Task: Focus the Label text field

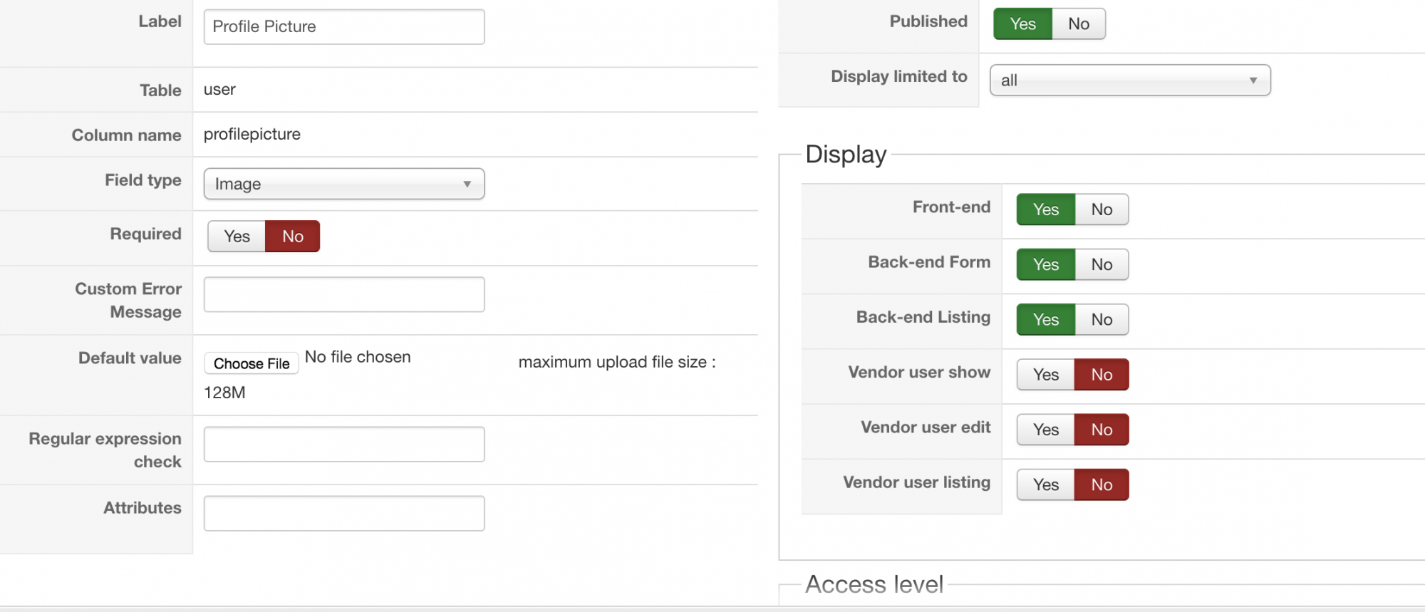Action: 343,27
